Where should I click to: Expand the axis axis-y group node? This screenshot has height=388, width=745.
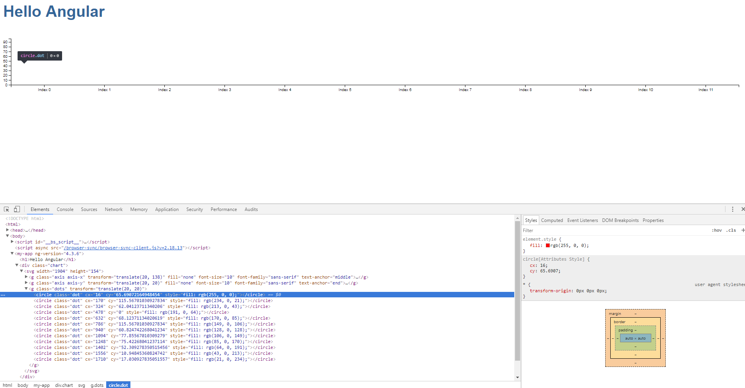(26, 283)
